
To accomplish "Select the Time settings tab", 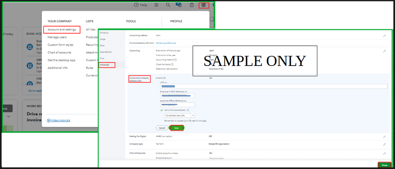I will point(102,58).
